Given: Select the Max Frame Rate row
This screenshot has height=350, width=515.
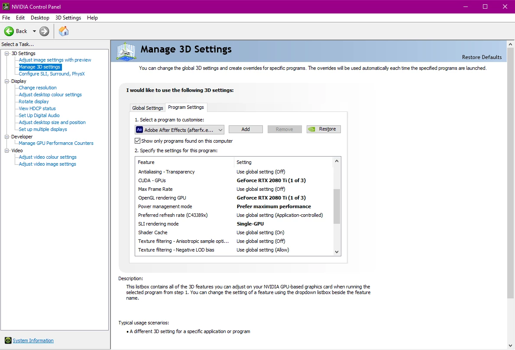Looking at the screenshot, I should [x=234, y=189].
